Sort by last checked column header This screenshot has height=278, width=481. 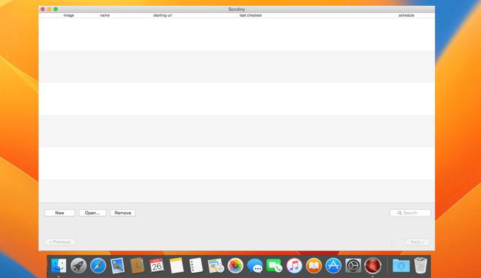pyautogui.click(x=251, y=16)
